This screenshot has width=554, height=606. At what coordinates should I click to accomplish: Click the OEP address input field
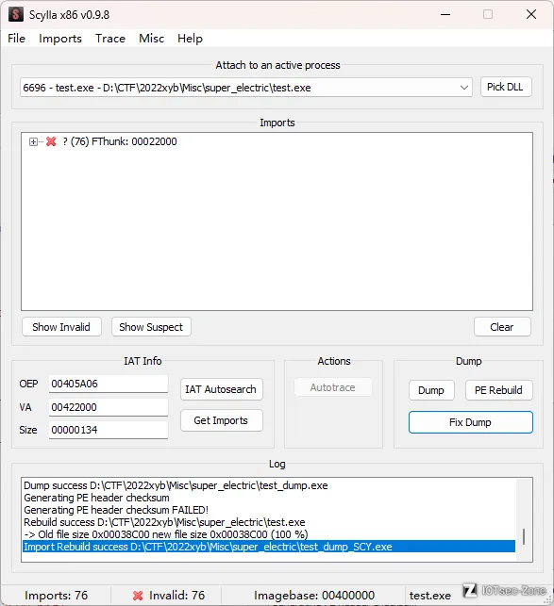click(109, 384)
